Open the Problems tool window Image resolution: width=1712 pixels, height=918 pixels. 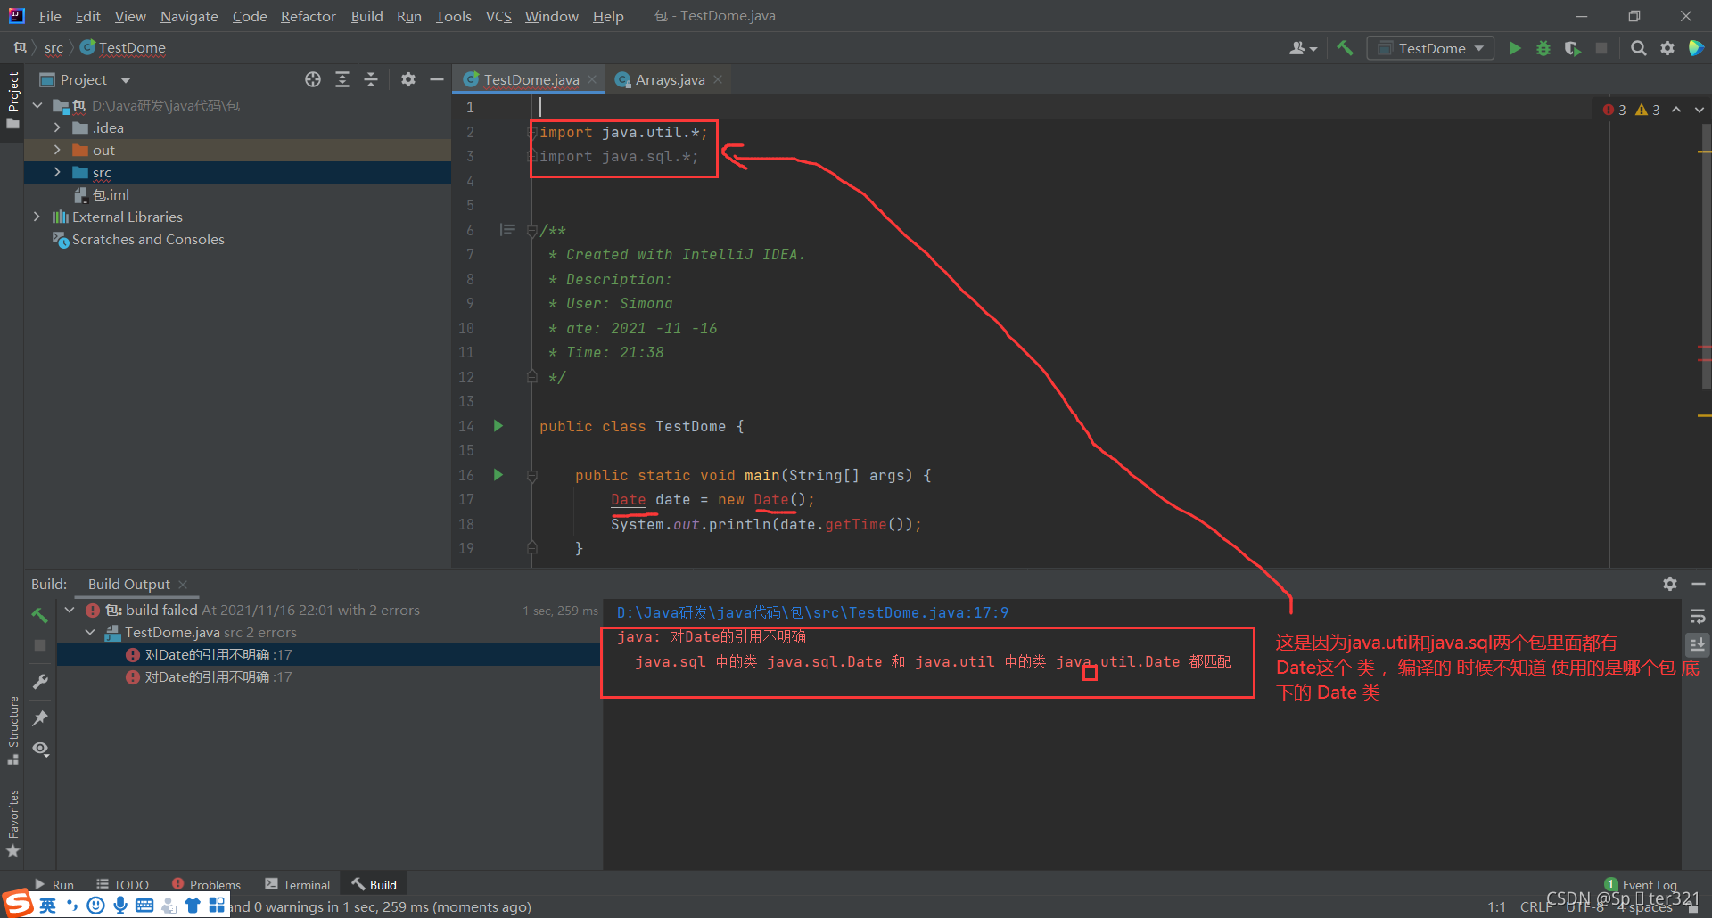[x=206, y=884]
